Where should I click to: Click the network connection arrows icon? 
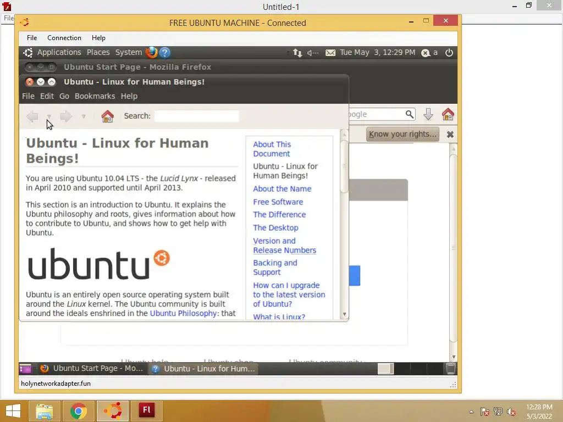297,53
